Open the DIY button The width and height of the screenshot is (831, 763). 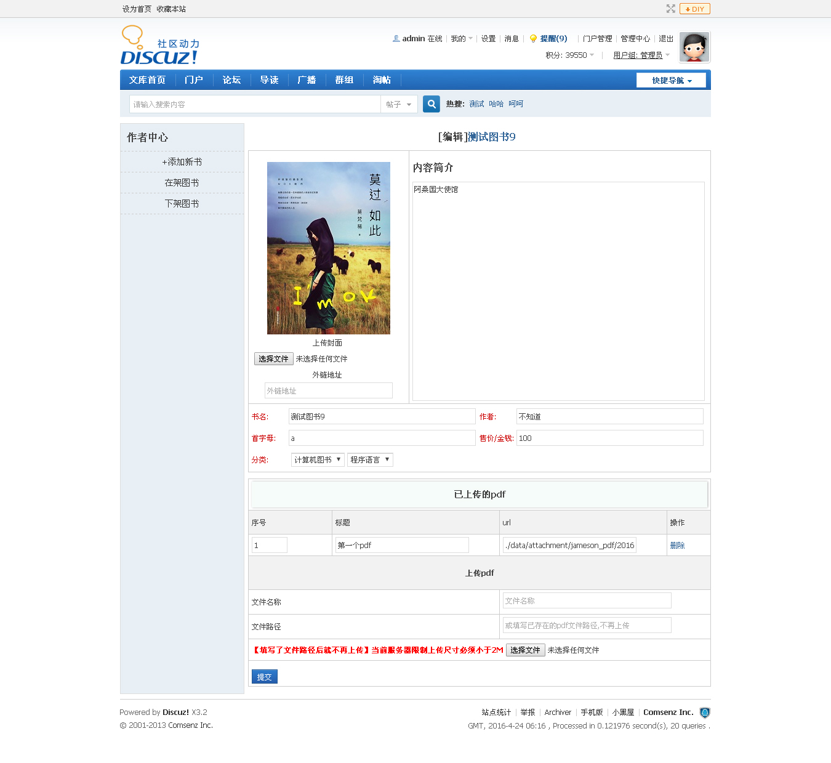tap(695, 9)
